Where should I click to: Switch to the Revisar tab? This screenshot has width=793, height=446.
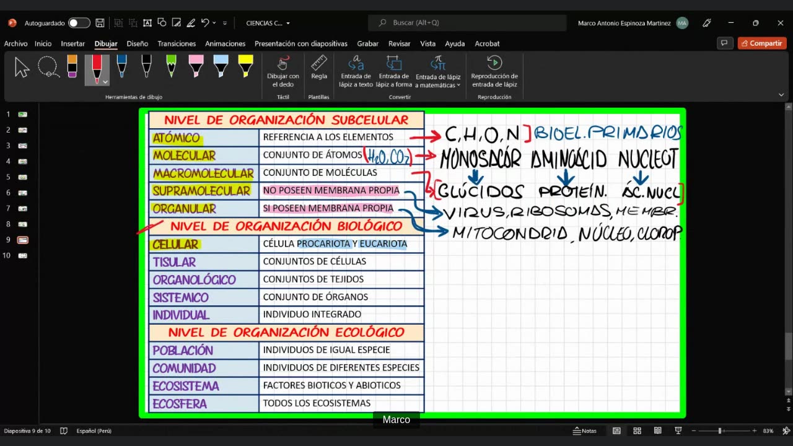pos(400,43)
